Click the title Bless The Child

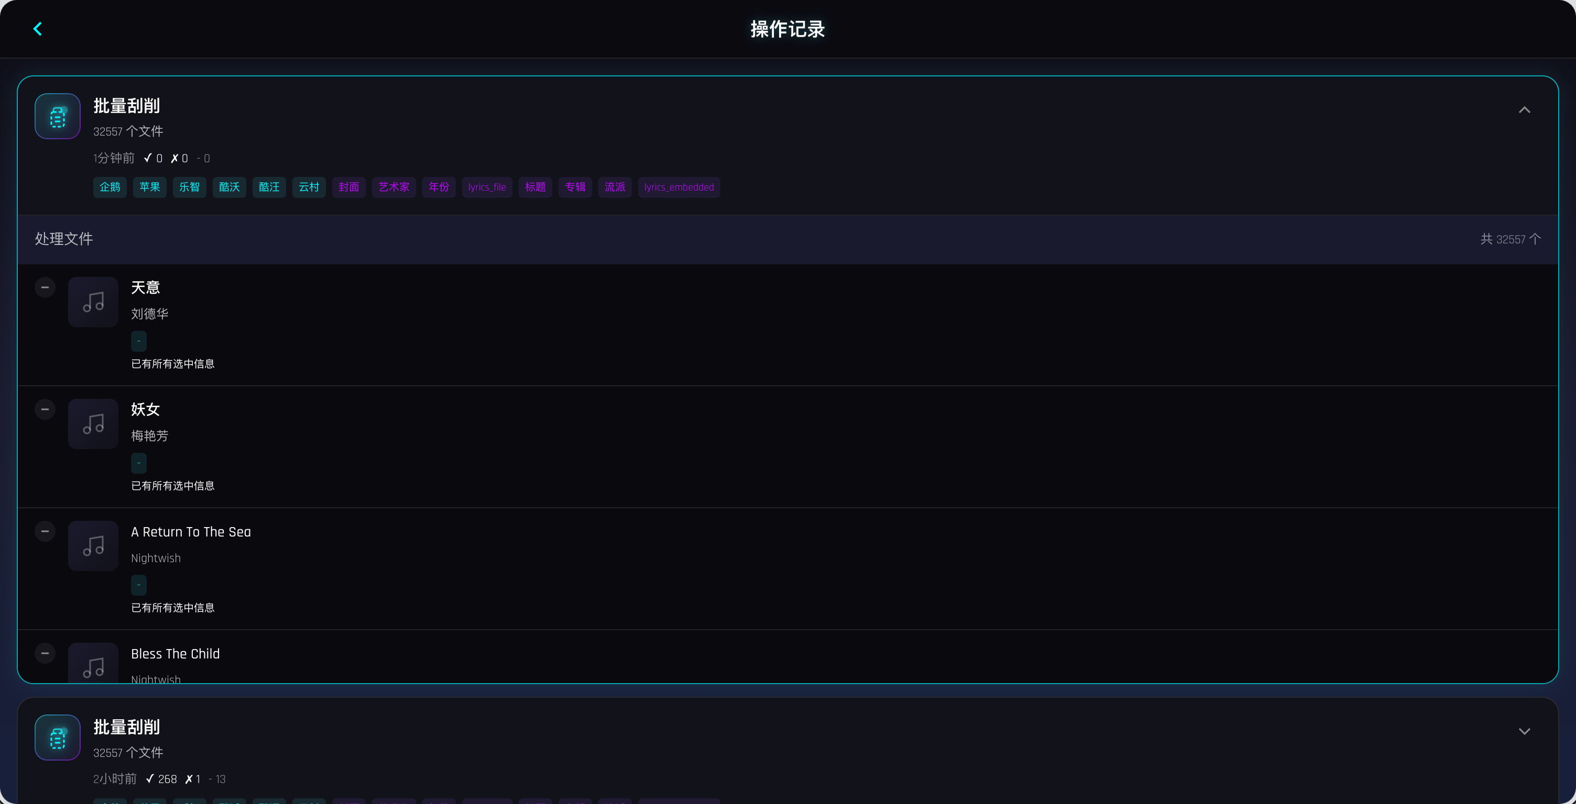175,654
